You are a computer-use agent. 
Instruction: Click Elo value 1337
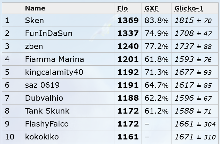(128, 33)
